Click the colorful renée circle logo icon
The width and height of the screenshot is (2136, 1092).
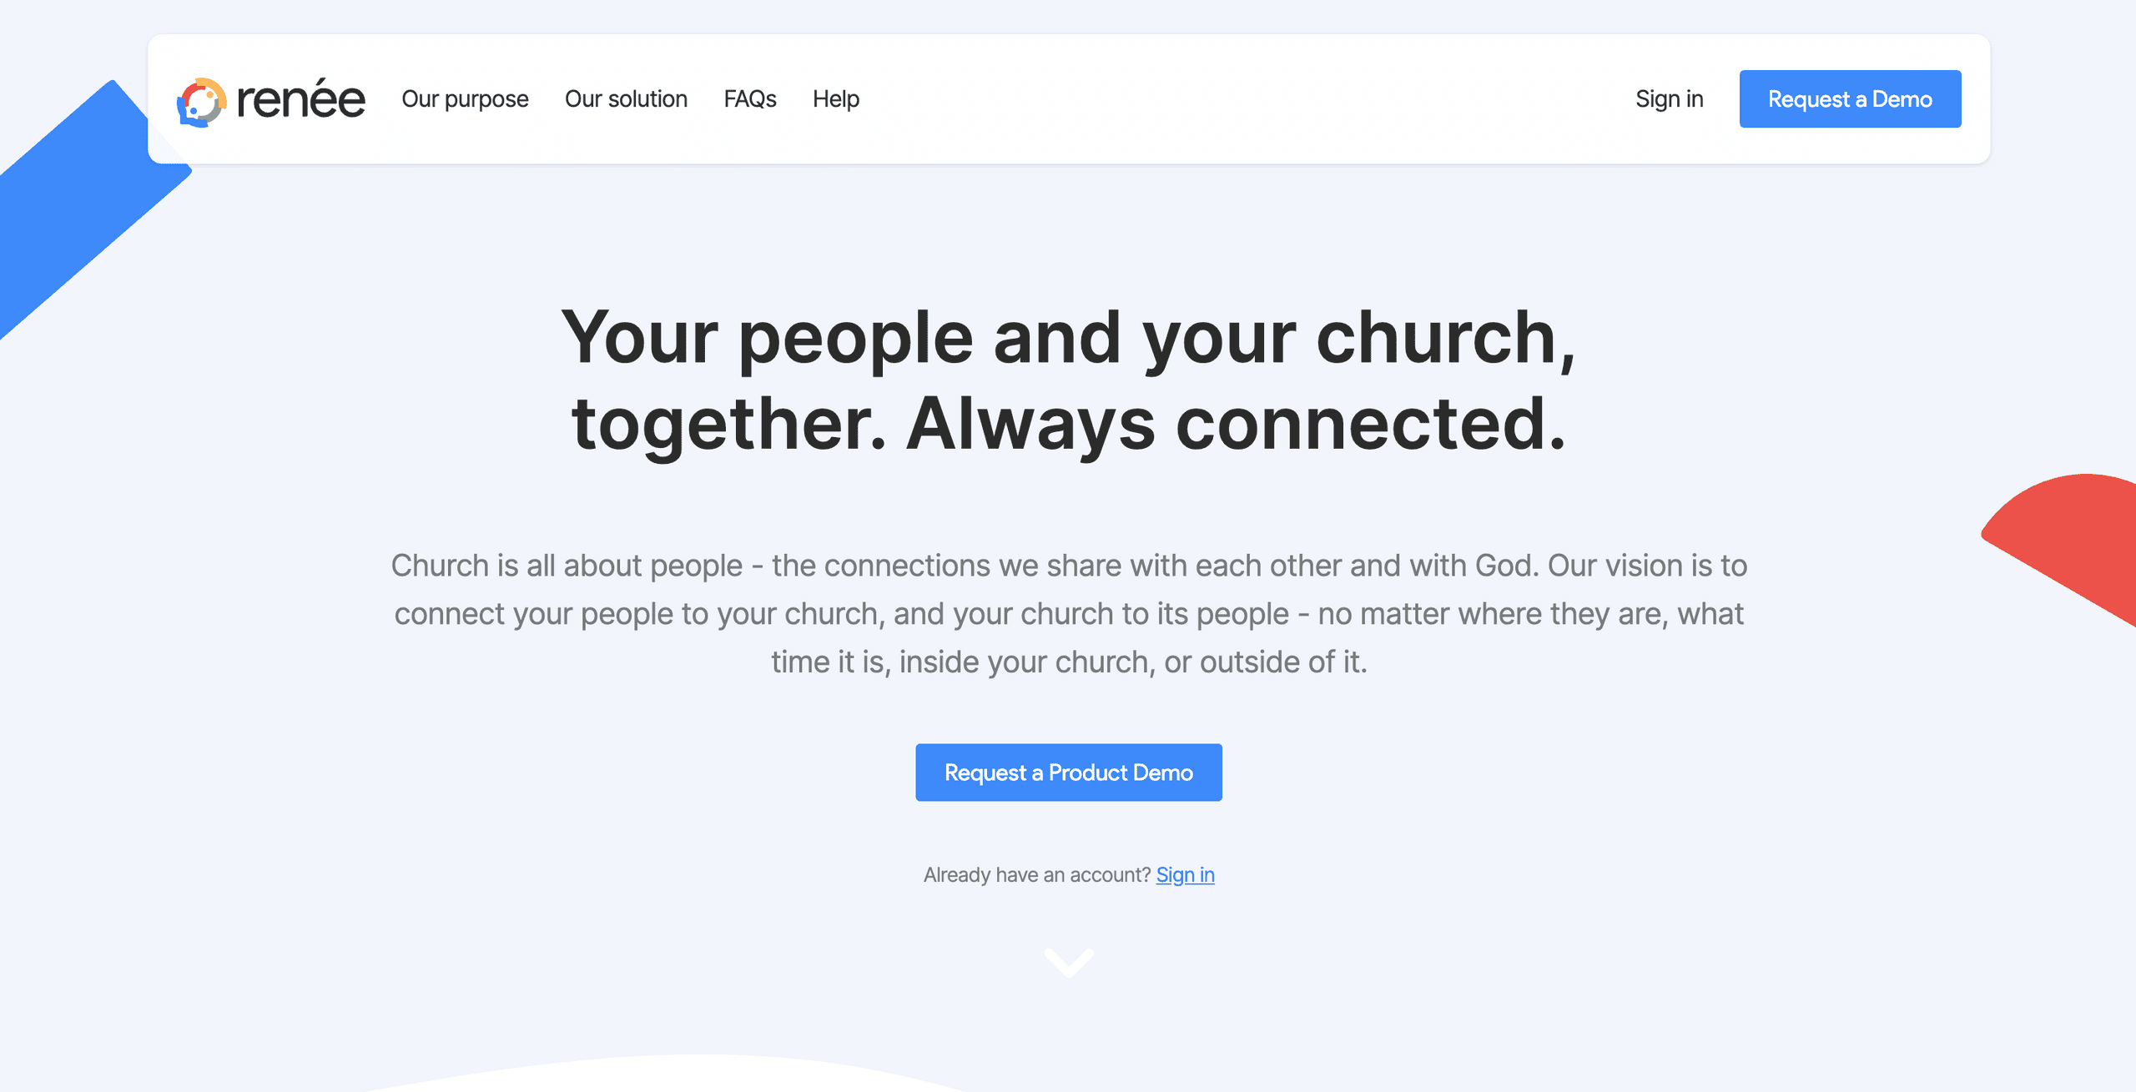[x=201, y=102]
